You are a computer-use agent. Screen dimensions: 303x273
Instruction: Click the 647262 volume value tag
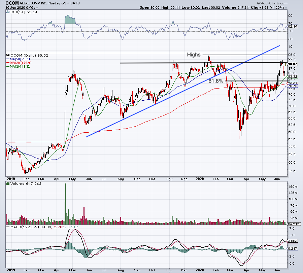point(294,224)
